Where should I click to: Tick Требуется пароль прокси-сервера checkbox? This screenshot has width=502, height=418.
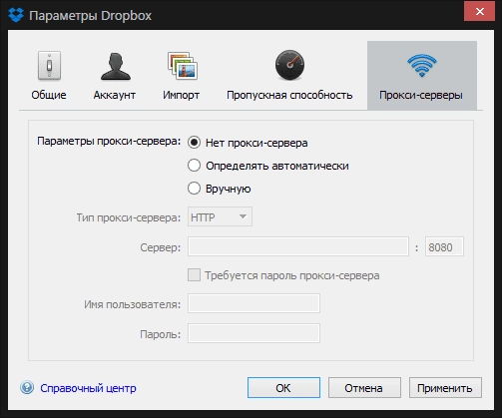coord(194,275)
